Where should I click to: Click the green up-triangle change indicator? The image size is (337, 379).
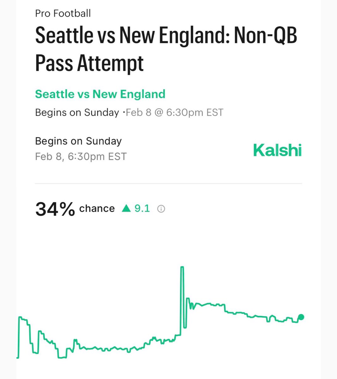tap(126, 208)
